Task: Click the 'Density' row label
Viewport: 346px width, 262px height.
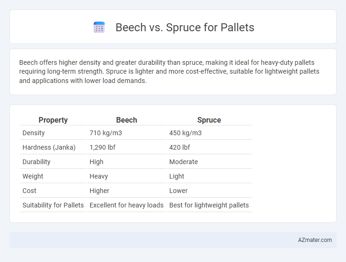Action: tap(34, 133)
